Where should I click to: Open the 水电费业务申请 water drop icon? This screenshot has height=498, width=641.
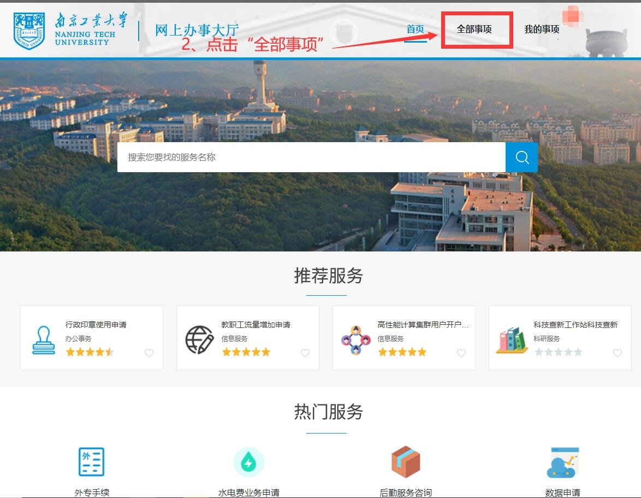pos(248,462)
